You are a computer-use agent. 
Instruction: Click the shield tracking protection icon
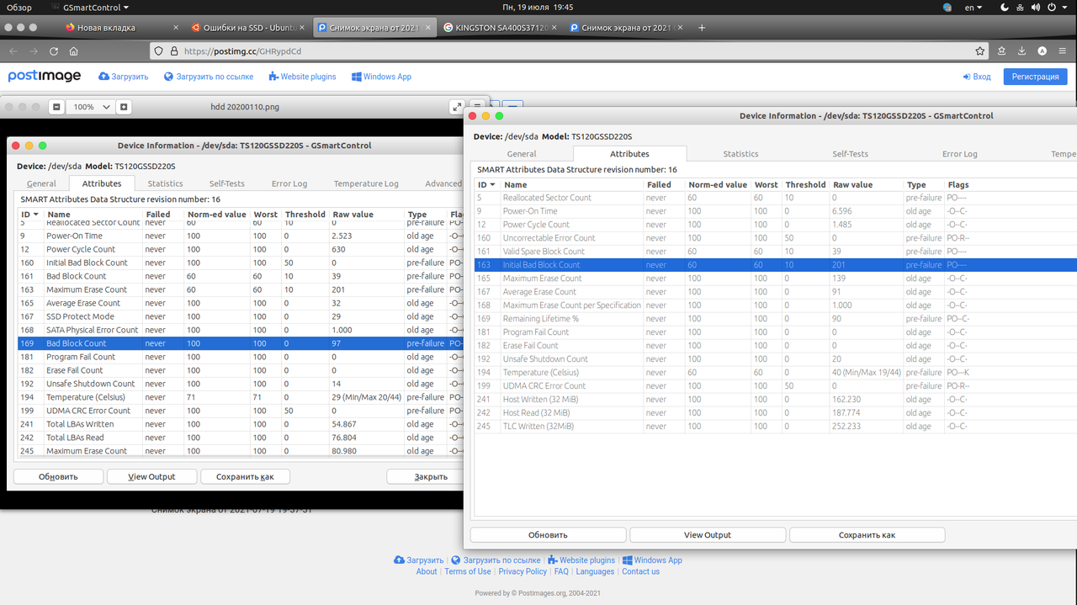pyautogui.click(x=158, y=51)
